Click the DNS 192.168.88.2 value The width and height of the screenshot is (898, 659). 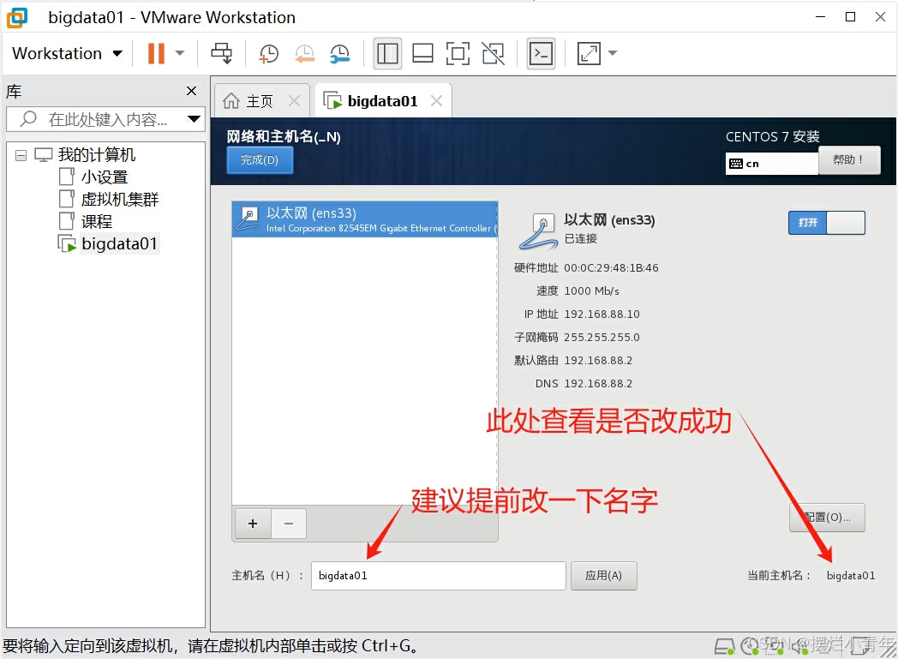tap(598, 384)
